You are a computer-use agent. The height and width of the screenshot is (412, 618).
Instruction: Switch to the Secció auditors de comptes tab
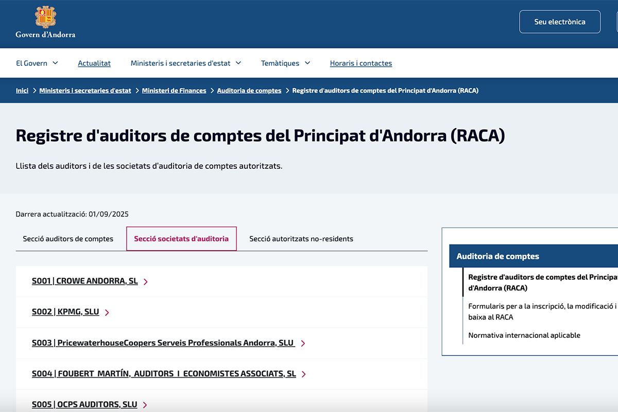click(67, 238)
